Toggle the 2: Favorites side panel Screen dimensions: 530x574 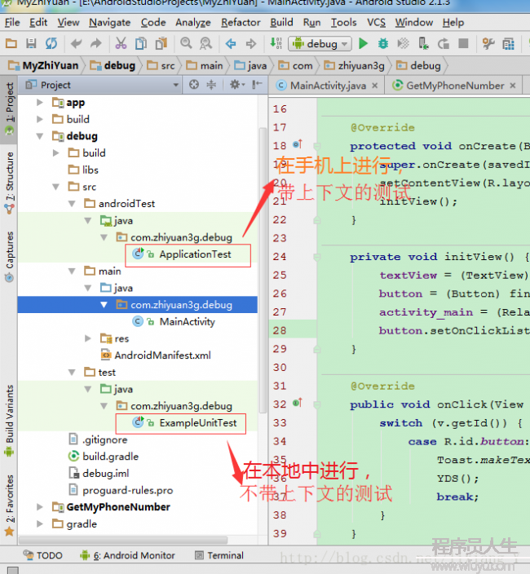[x=9, y=505]
